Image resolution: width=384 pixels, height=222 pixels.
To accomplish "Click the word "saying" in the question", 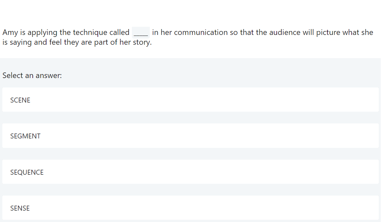I will (x=21, y=43).
